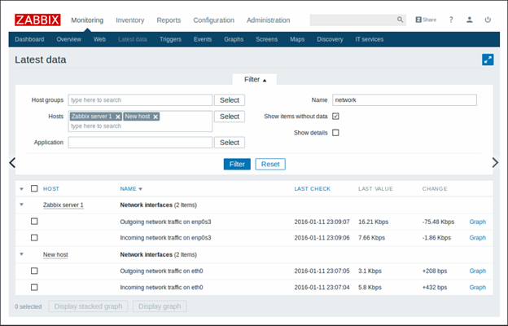Go to next slide arrow
508x326 pixels.
(495, 163)
